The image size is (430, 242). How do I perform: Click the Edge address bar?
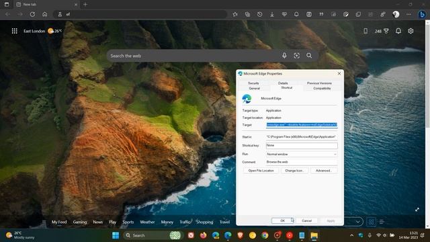(x=140, y=14)
